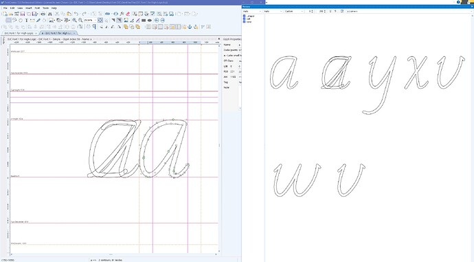Click the insert image picture icon
The height and width of the screenshot is (262, 474).
tap(126, 20)
